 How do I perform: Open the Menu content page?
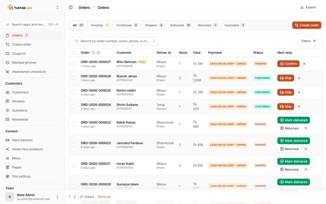33,158
